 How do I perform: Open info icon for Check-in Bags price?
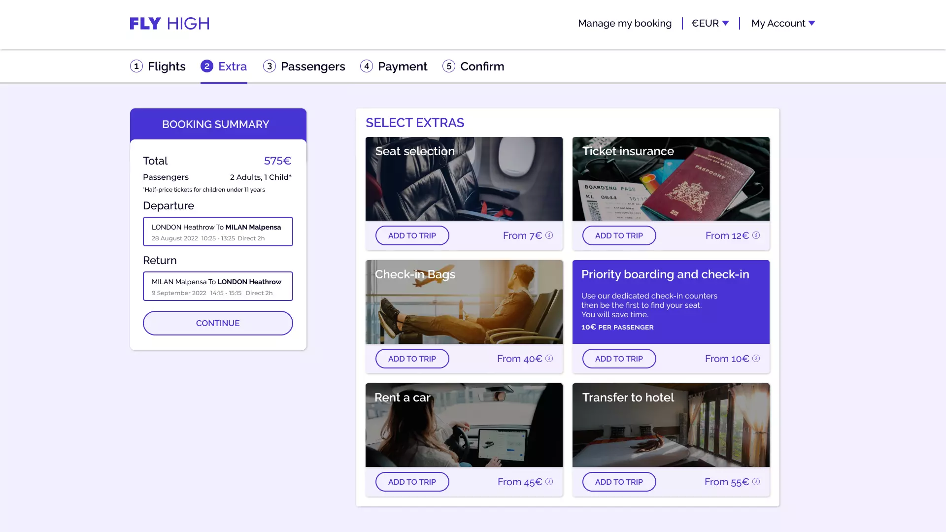[x=549, y=359]
